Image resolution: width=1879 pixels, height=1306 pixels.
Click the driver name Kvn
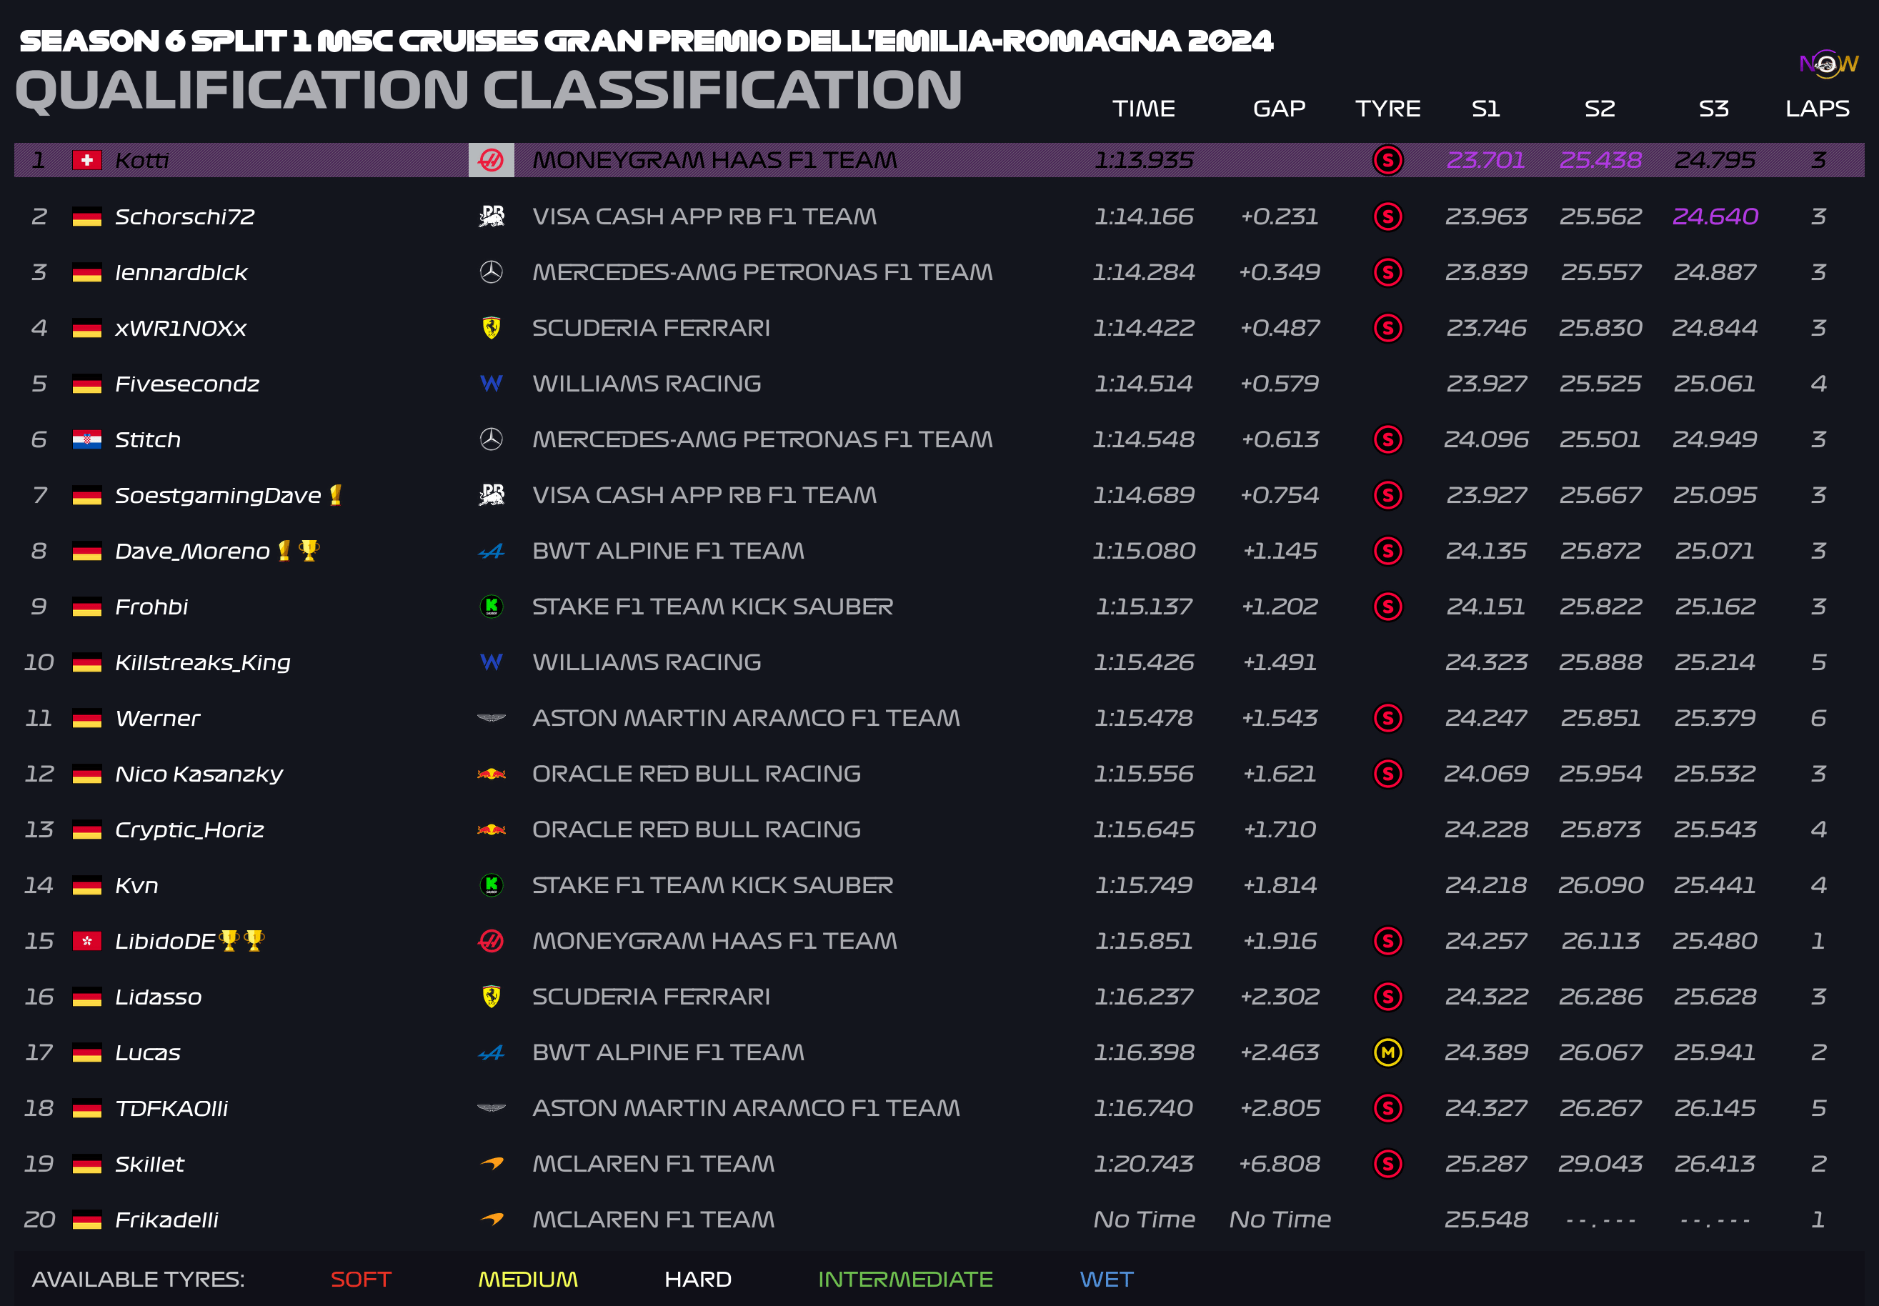coord(136,885)
